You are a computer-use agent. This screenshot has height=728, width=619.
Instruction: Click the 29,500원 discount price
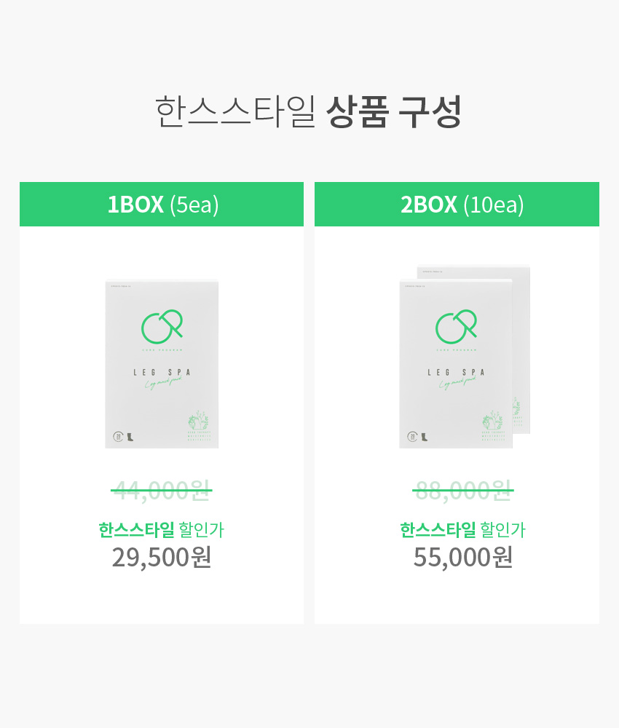[162, 557]
